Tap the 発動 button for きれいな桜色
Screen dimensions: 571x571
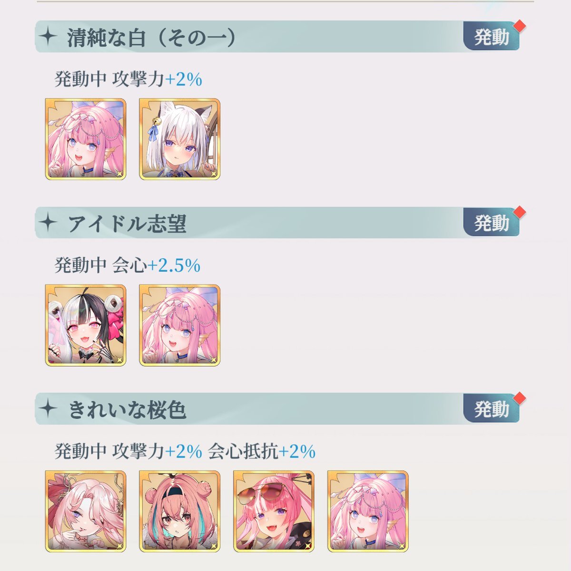(x=492, y=409)
